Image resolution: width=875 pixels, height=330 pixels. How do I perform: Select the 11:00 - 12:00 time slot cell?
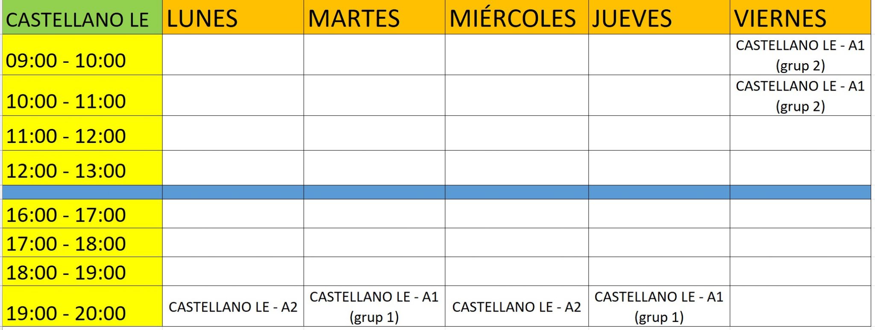82,134
